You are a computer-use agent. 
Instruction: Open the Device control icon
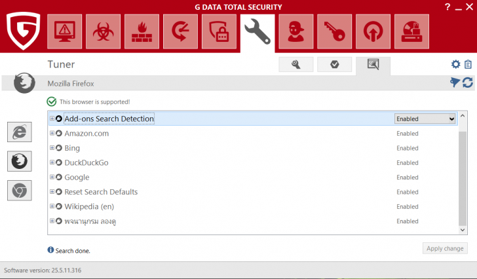(412, 31)
